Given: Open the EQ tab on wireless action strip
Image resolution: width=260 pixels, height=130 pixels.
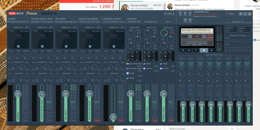Looking at the screenshot, I should 123,27.
